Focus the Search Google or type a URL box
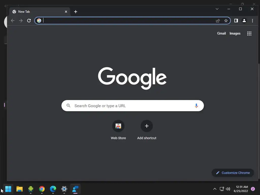260x195 pixels. click(133, 106)
